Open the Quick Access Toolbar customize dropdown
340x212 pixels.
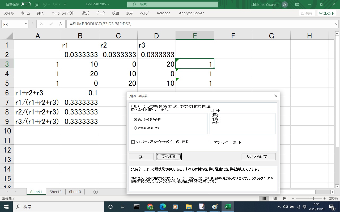[65, 5]
